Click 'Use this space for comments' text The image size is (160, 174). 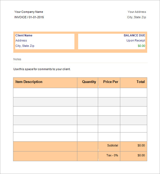tap(42, 69)
